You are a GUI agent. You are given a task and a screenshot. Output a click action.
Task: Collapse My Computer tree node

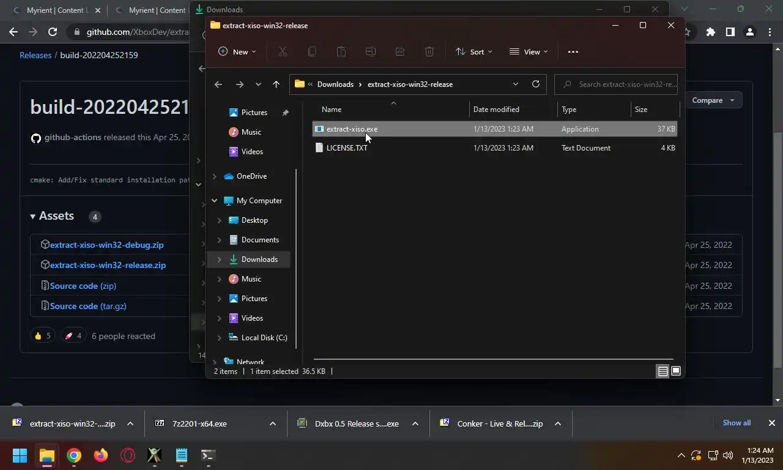215,201
